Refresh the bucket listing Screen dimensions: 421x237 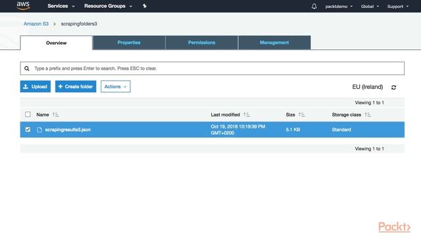click(393, 88)
